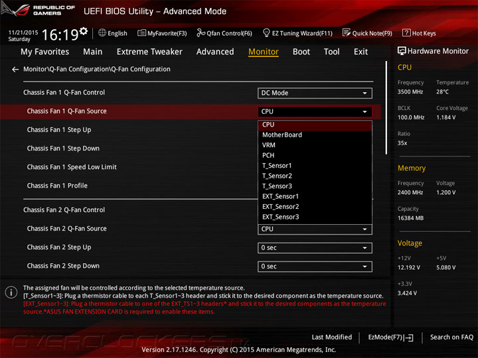Viewport: 478px width, 358px height.
Task: Click Last Modified button
Action: pyautogui.click(x=332, y=337)
